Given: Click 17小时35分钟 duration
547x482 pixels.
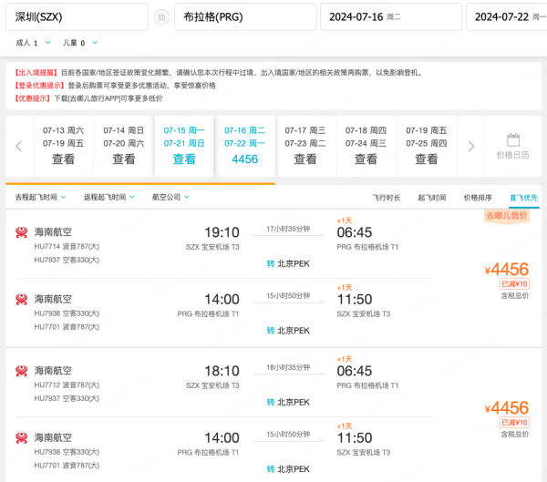Looking at the screenshot, I should click(x=288, y=229).
